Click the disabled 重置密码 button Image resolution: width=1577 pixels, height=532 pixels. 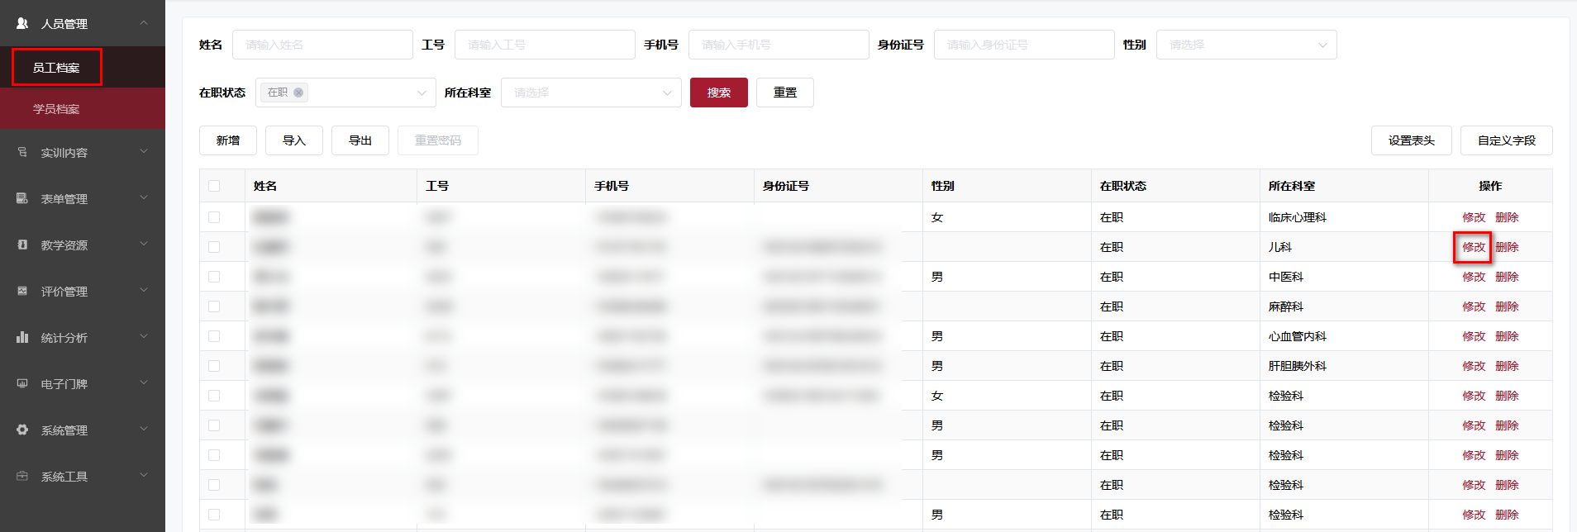(438, 140)
